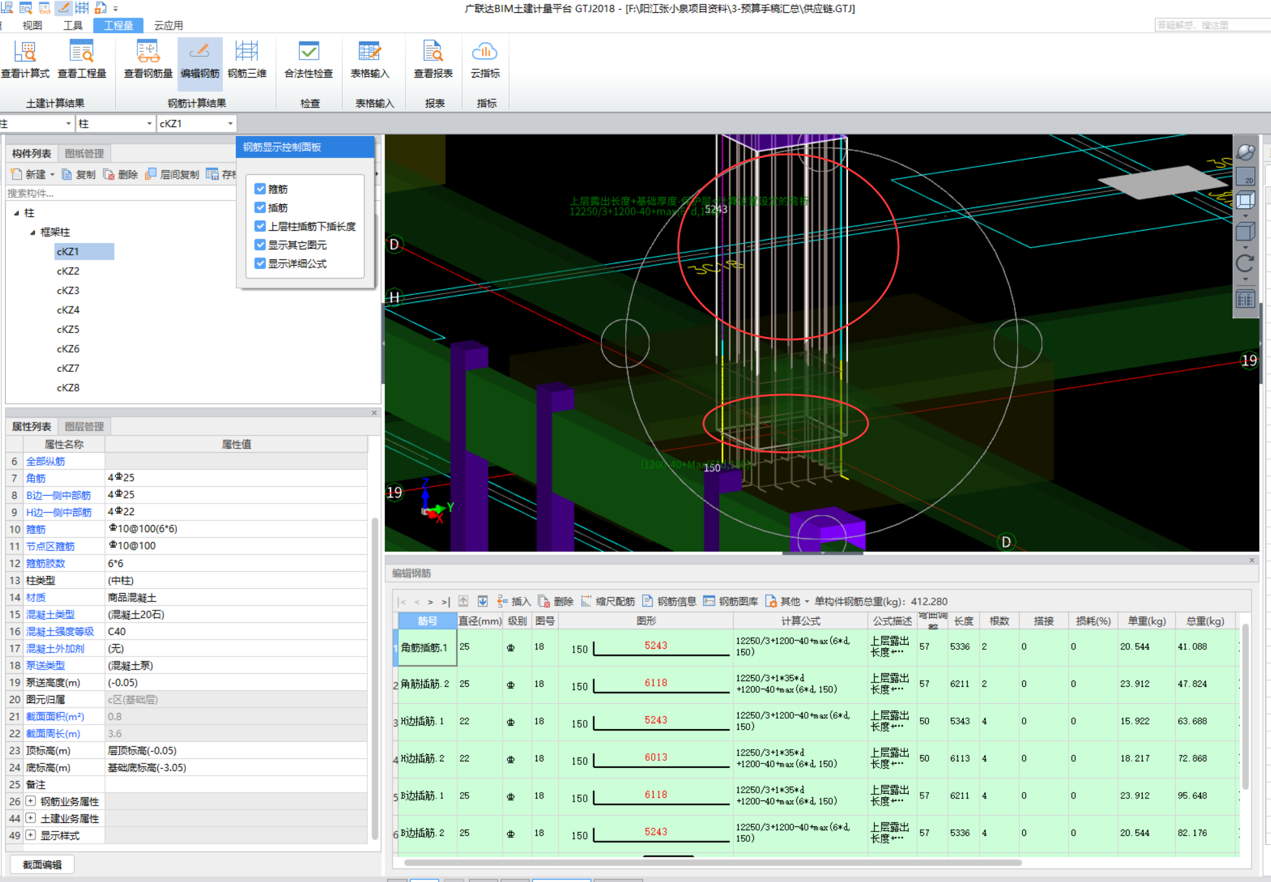This screenshot has width=1271, height=882.
Task: Click rebar table vertical scrollbar
Action: point(1244,706)
